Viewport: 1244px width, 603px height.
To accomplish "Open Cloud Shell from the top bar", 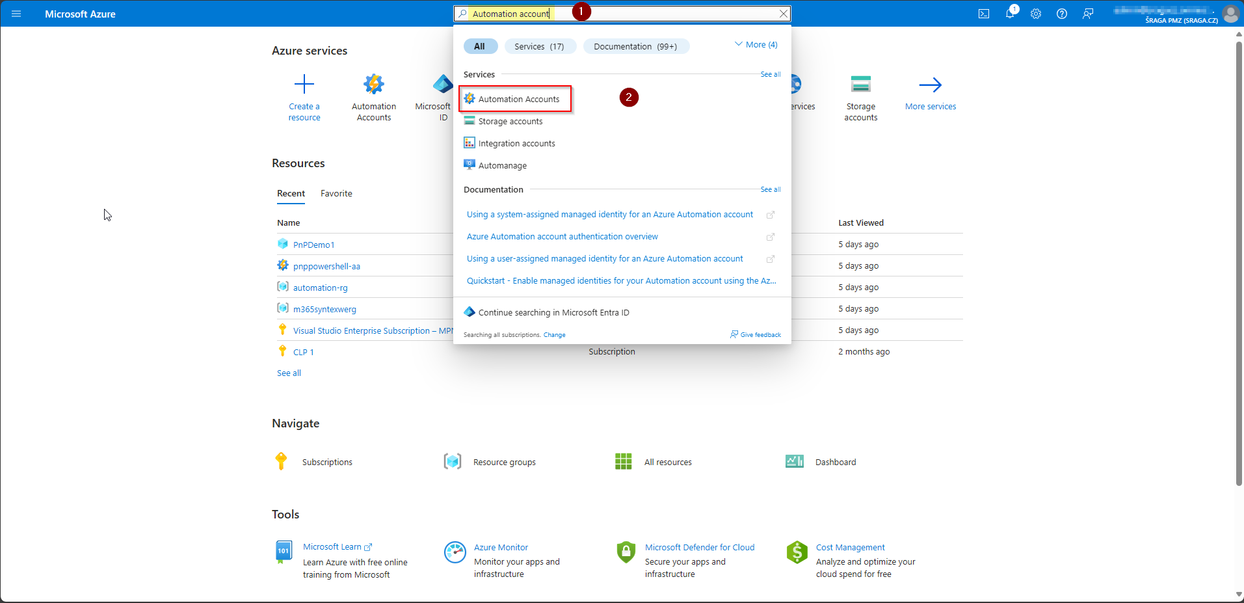I will pos(984,14).
